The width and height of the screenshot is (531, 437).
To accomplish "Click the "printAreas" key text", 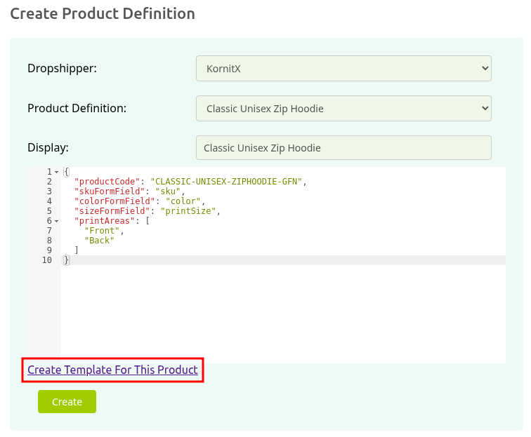I will point(105,220).
